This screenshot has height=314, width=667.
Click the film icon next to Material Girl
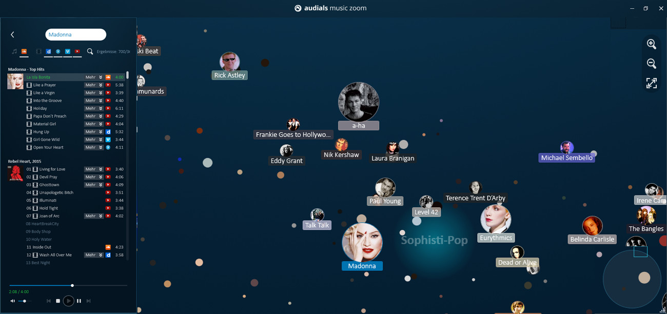pyautogui.click(x=29, y=124)
